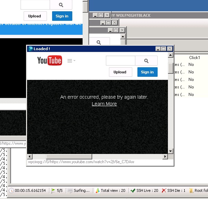Minimize the Loaded! window
Image resolution: width=208 pixels, height=199 pixels.
pyautogui.click(x=158, y=49)
